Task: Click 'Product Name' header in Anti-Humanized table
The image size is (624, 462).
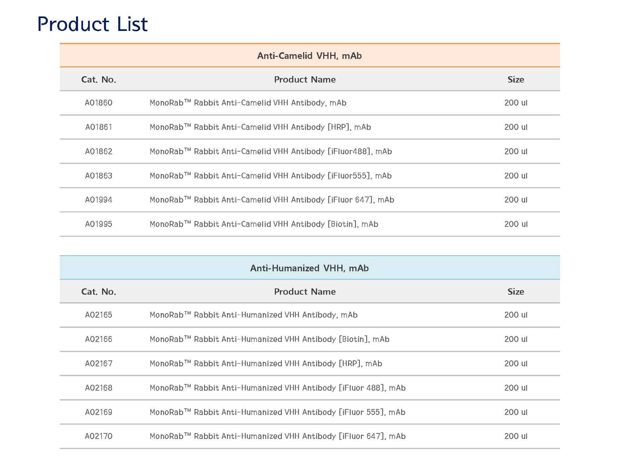Action: tap(305, 291)
